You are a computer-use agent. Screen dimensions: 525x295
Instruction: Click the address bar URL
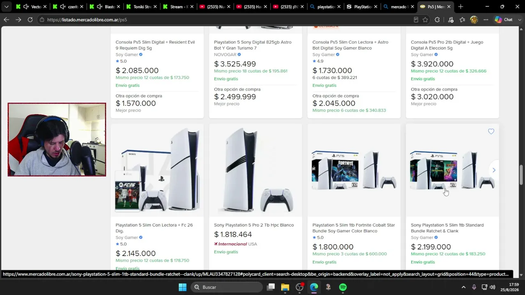pos(87,20)
